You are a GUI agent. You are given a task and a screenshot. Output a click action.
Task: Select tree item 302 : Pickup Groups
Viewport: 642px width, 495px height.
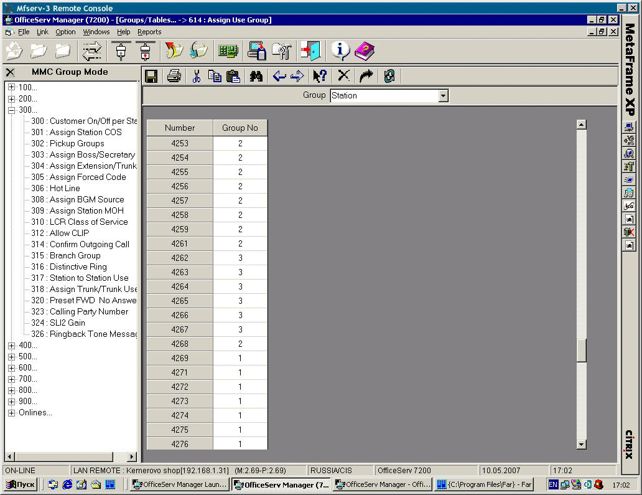(68, 143)
